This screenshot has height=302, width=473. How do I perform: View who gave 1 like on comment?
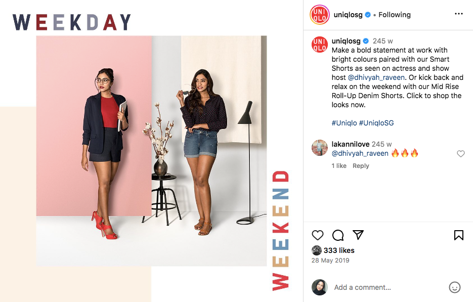(x=339, y=166)
